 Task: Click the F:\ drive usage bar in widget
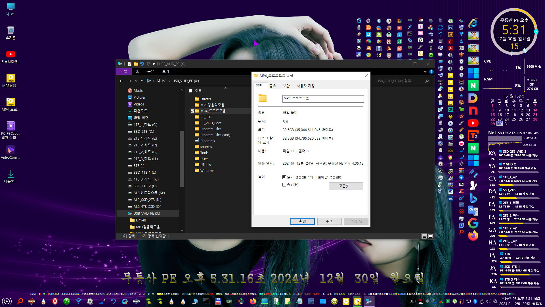pos(519,223)
